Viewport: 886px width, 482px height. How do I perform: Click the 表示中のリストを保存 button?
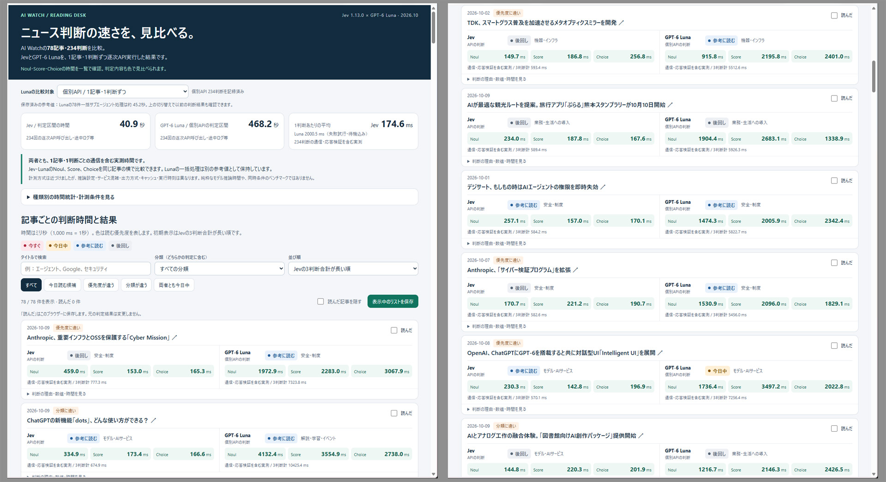[x=393, y=302]
